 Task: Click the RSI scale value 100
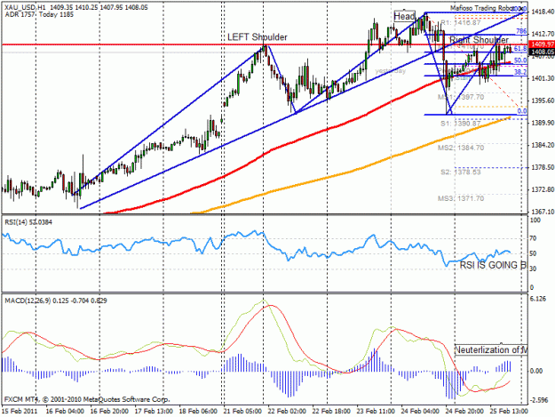(x=535, y=221)
